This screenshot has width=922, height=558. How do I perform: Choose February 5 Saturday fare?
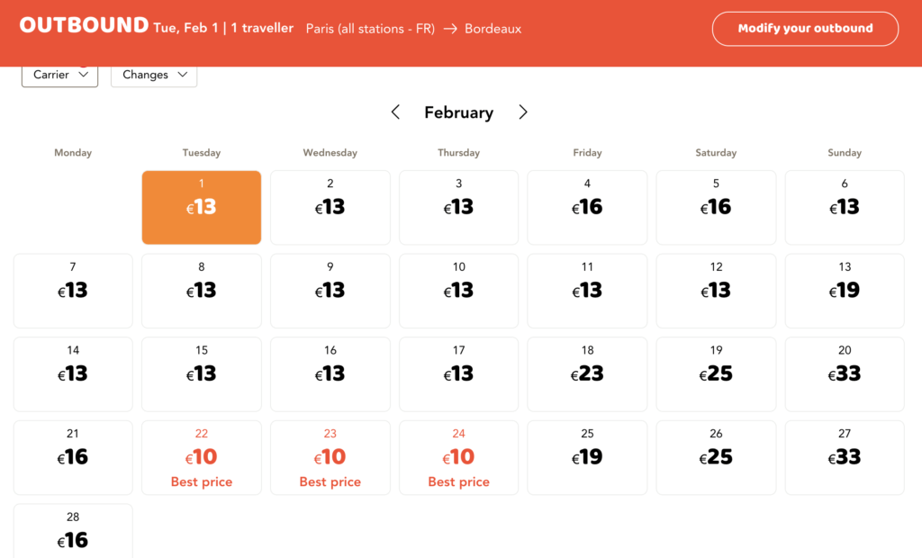pos(716,207)
